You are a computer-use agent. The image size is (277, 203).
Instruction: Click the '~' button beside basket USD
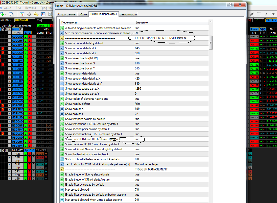10,179
